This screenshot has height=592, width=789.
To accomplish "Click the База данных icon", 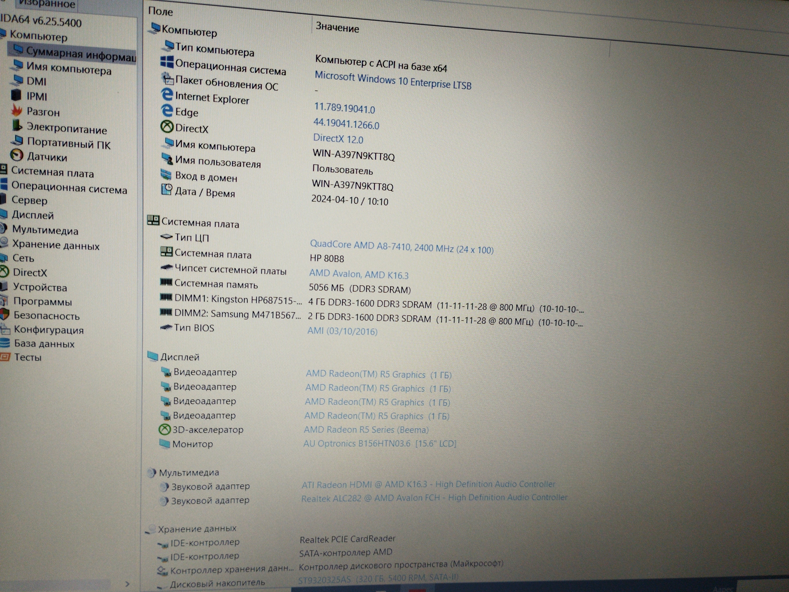I will pos(5,343).
